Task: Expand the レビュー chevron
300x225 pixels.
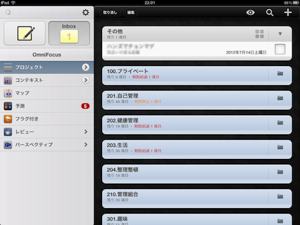Action: pos(86,131)
